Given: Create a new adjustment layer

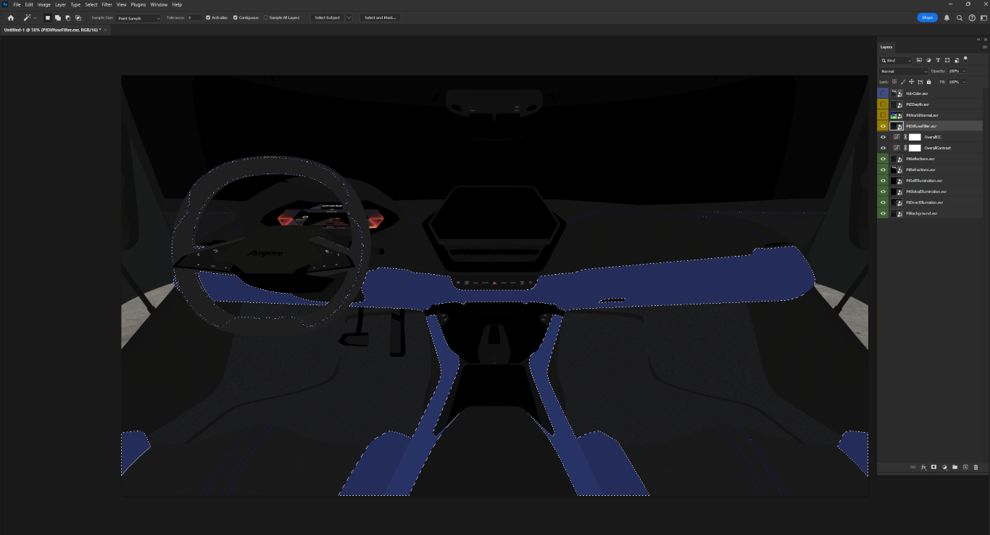Looking at the screenshot, I should coord(944,467).
